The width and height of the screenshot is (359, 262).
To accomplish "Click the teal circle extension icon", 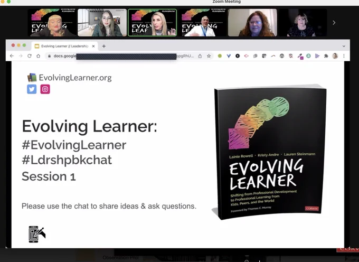I will pos(309,55).
